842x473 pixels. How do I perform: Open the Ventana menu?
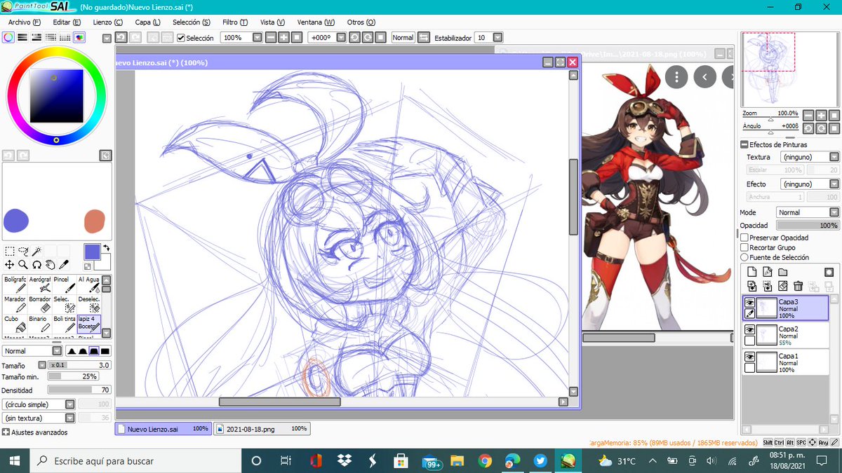316,22
